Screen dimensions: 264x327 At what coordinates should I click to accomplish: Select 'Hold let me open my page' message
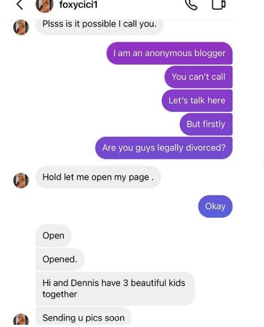coord(98,177)
